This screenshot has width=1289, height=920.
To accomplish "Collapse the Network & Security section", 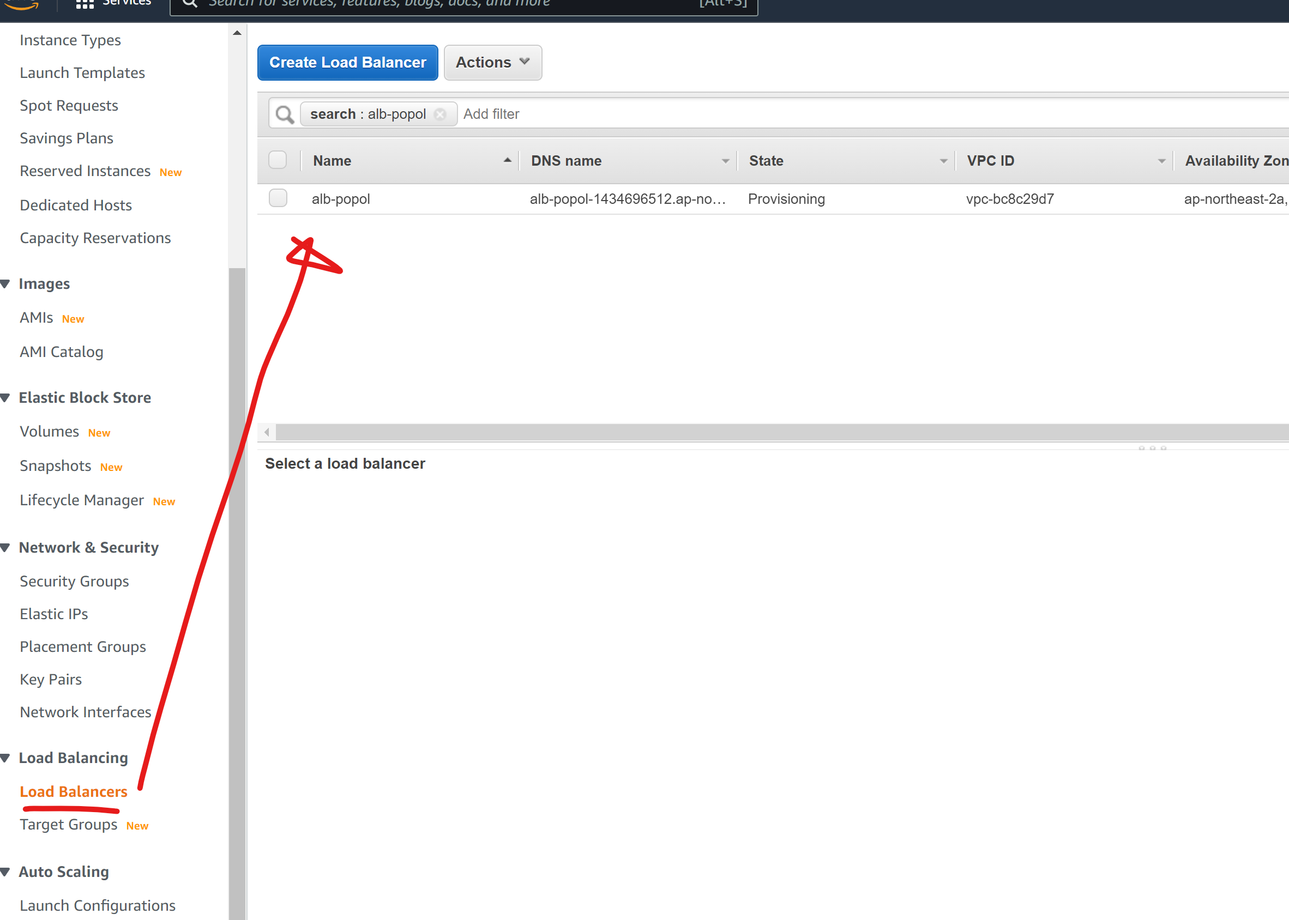I will pos(5,547).
